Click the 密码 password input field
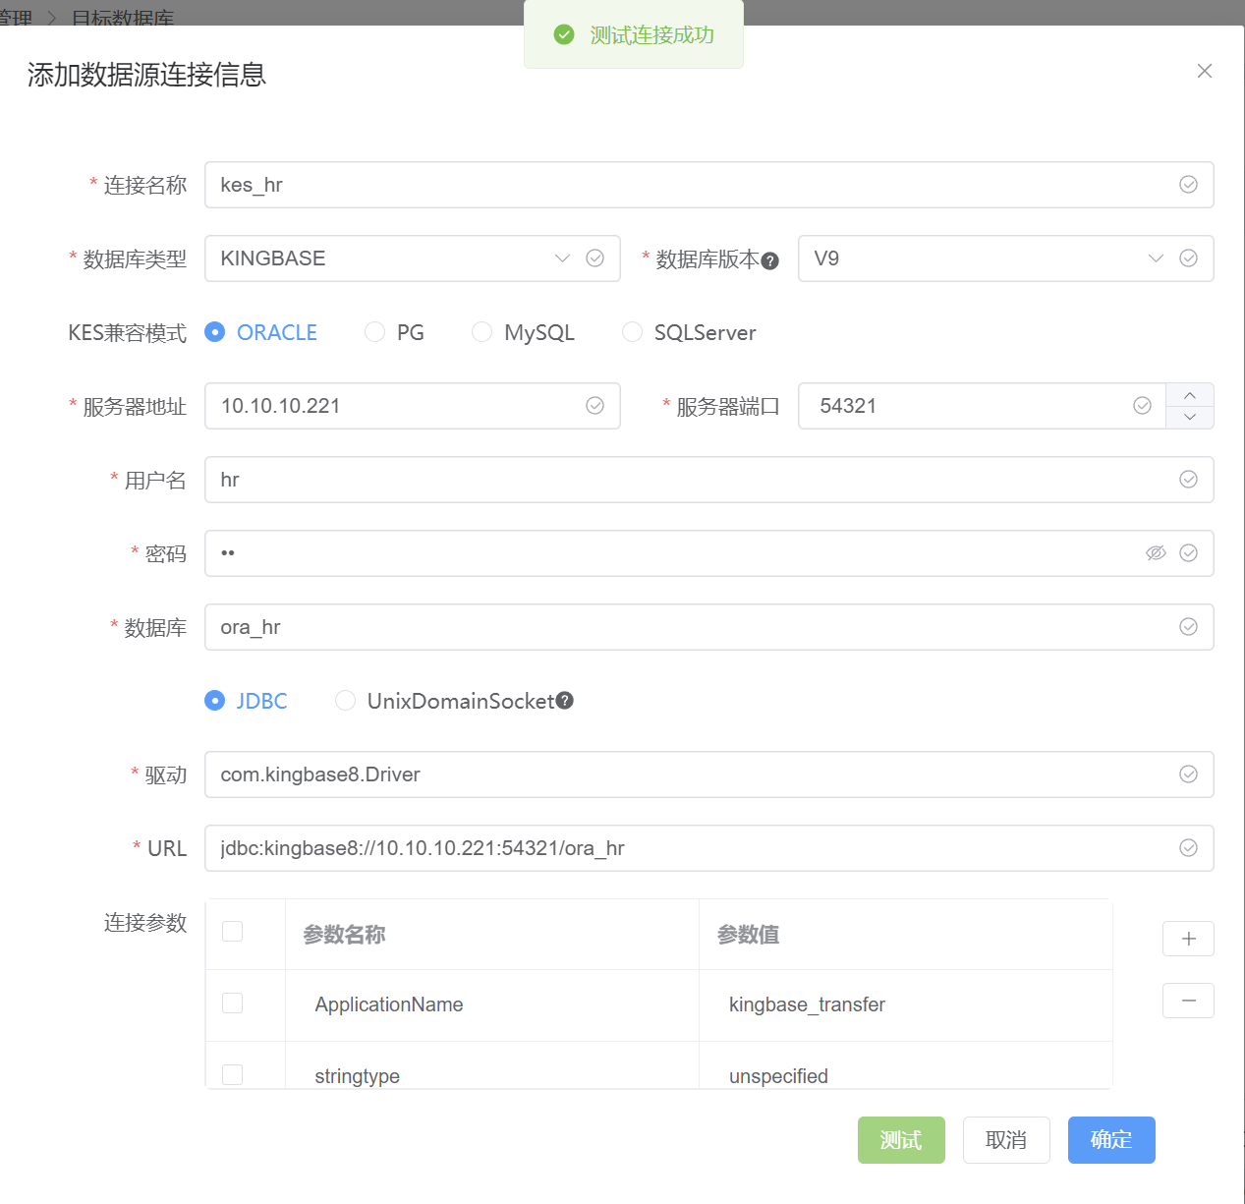The image size is (1245, 1204). (x=708, y=553)
